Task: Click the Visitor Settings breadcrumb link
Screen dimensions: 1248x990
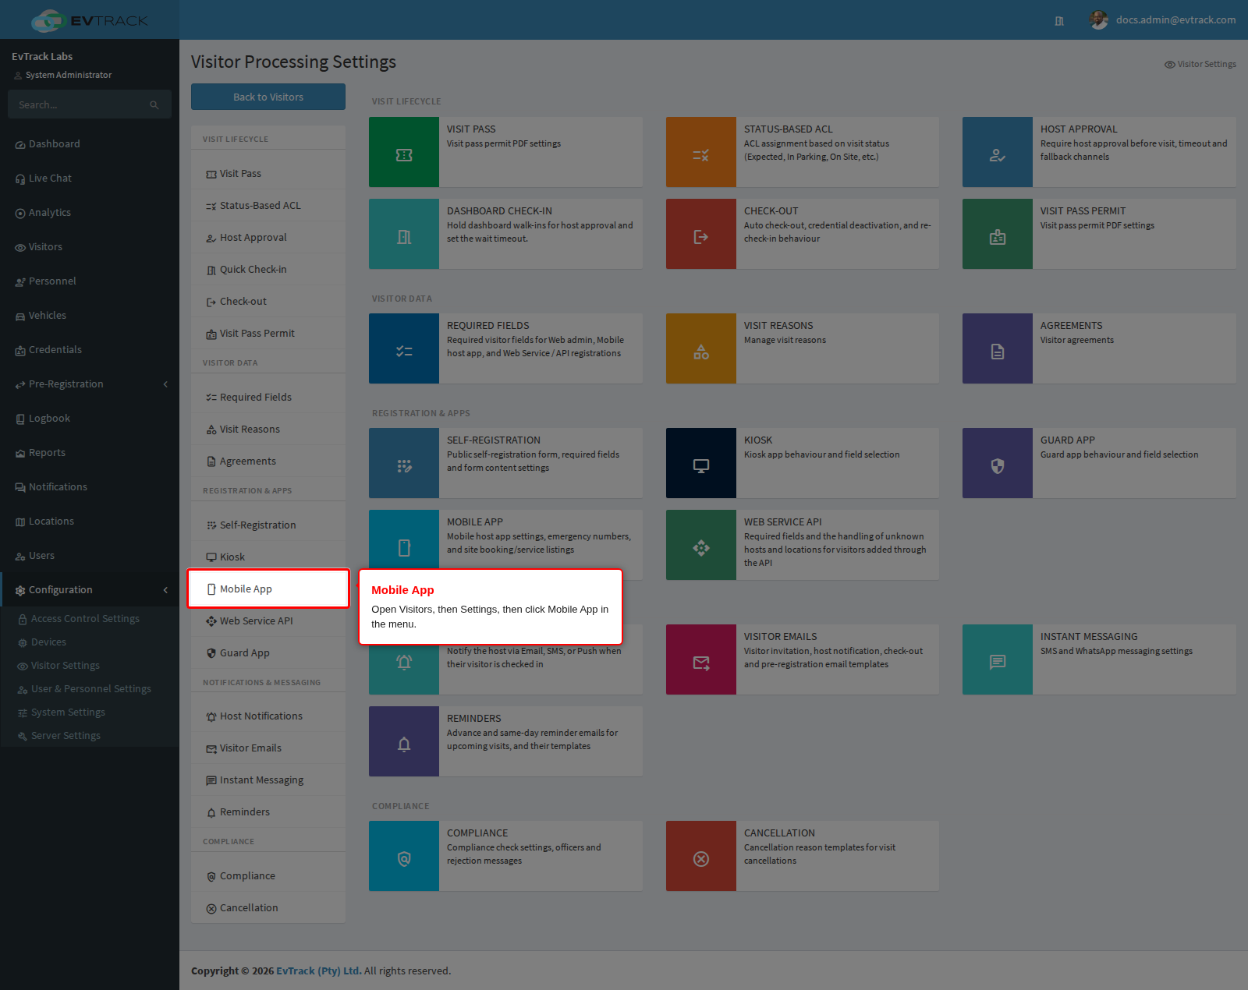Action: [1200, 65]
